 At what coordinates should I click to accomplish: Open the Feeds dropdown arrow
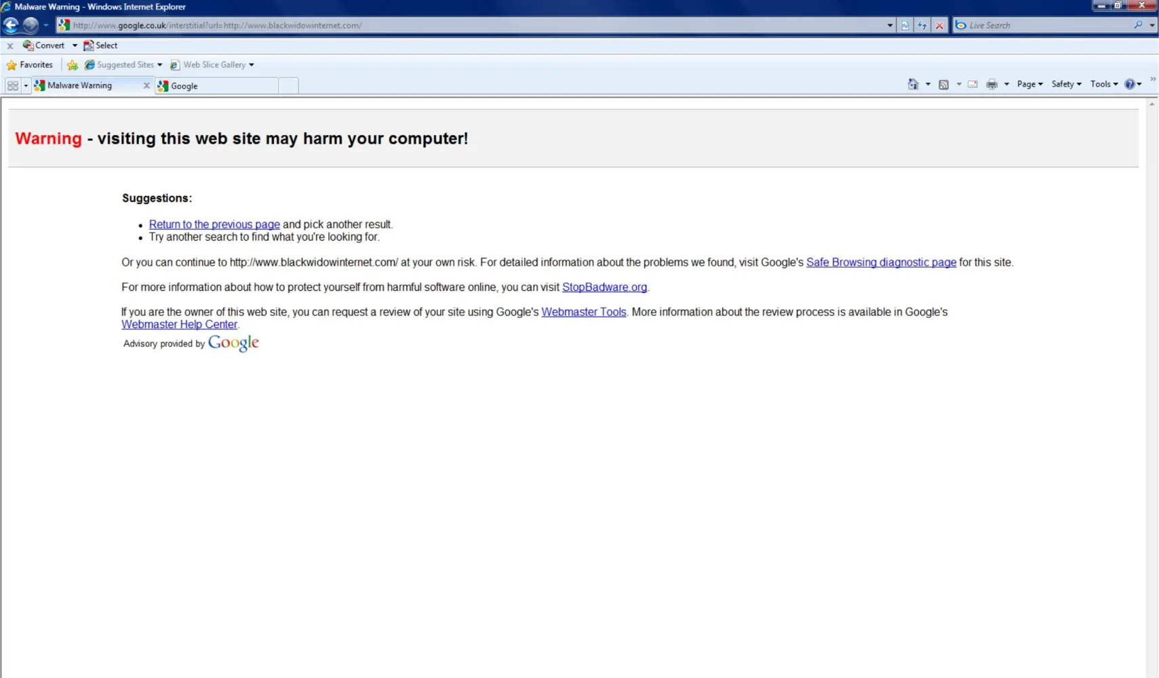pyautogui.click(x=958, y=84)
